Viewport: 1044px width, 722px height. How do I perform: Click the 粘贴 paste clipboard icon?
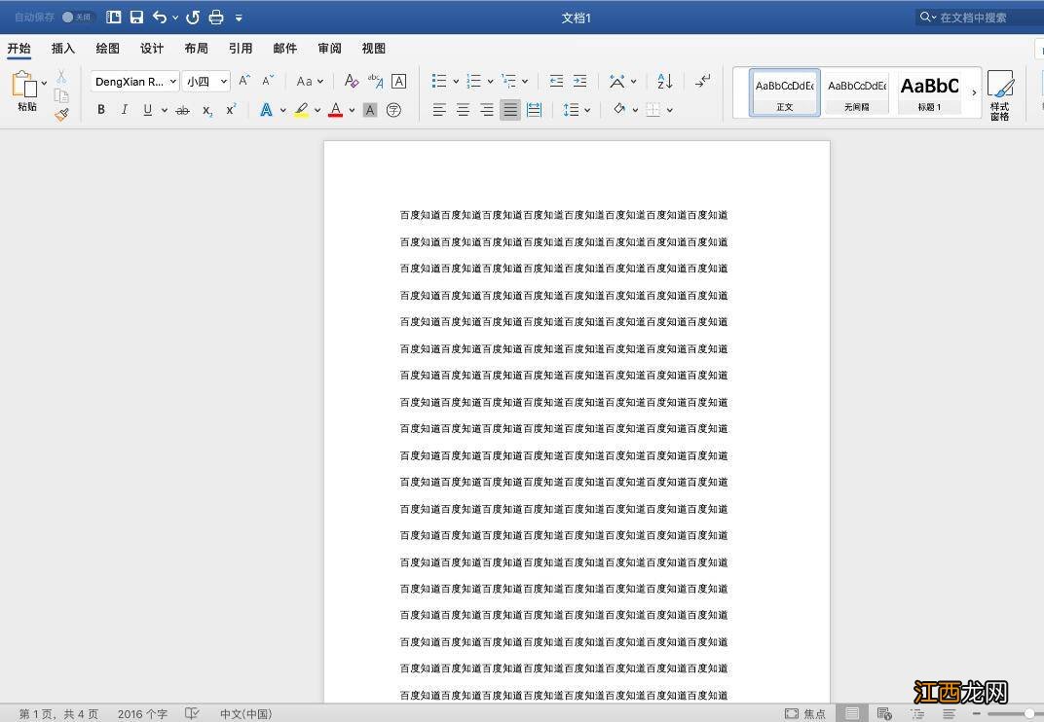pyautogui.click(x=24, y=85)
